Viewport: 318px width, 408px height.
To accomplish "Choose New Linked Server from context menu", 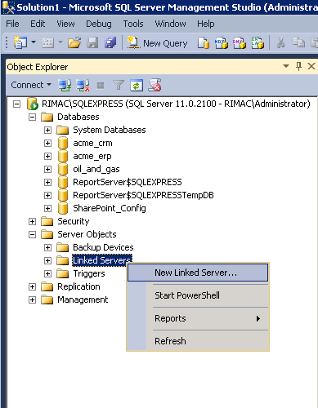I will (x=198, y=273).
